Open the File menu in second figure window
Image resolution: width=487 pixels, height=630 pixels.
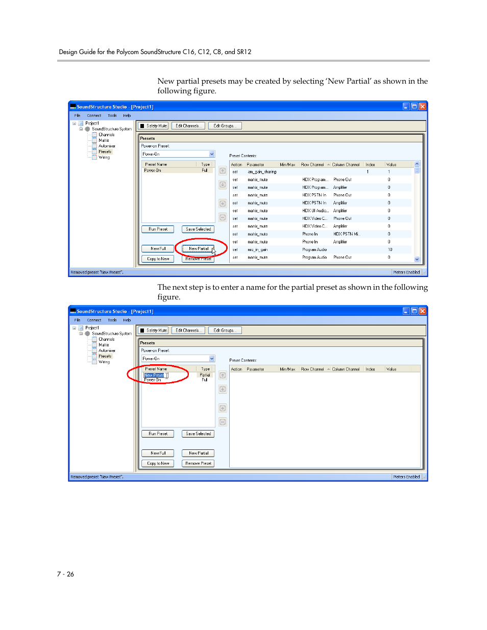(77, 320)
